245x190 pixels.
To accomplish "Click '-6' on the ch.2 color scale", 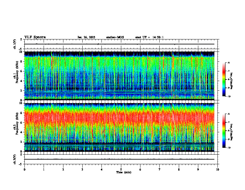I will [228, 114].
